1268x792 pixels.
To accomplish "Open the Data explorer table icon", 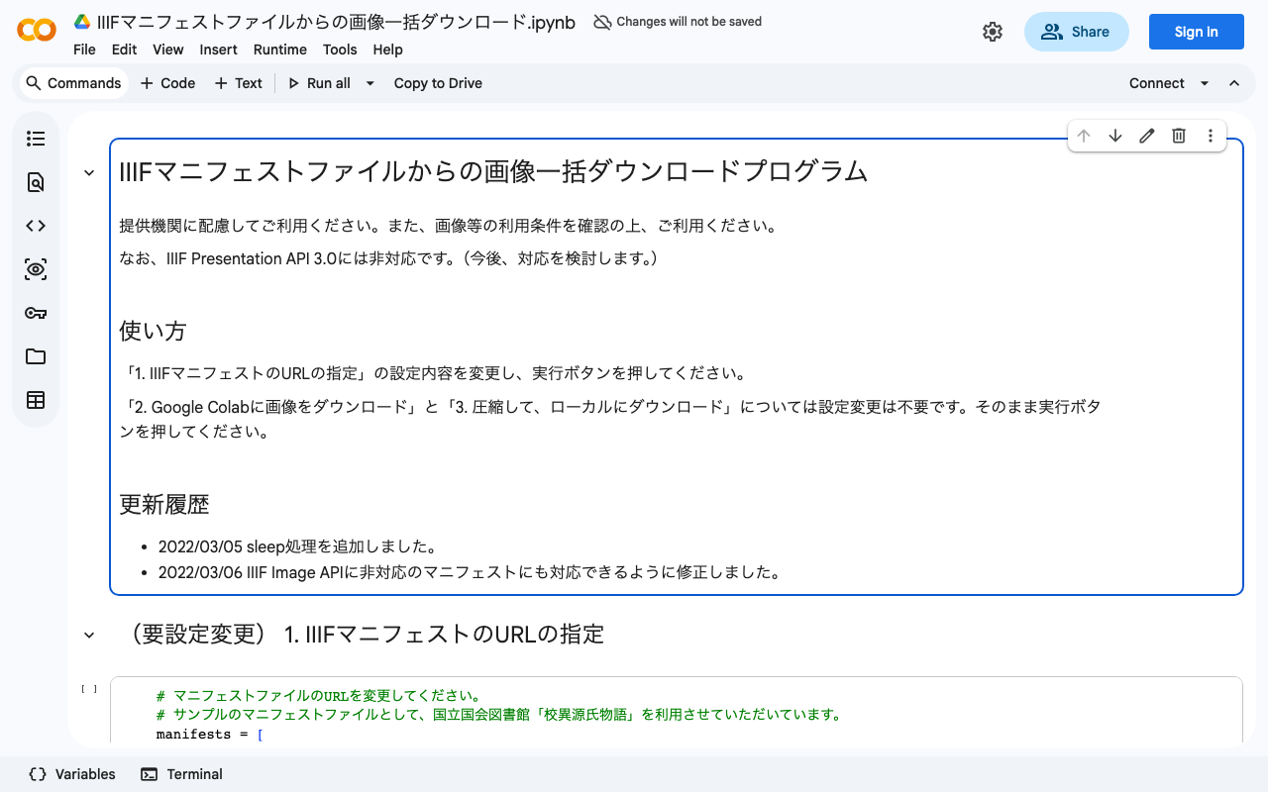I will click(x=36, y=400).
